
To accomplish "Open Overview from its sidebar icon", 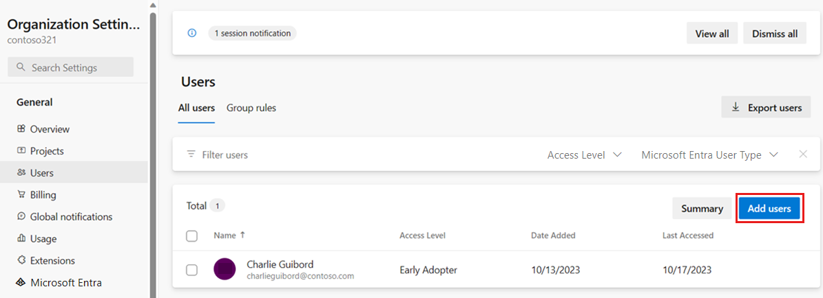I will (x=21, y=129).
